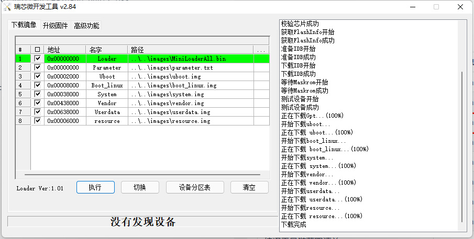474x239 pixels.
Task: Click the browse cell of the Loader row
Action: 261,59
